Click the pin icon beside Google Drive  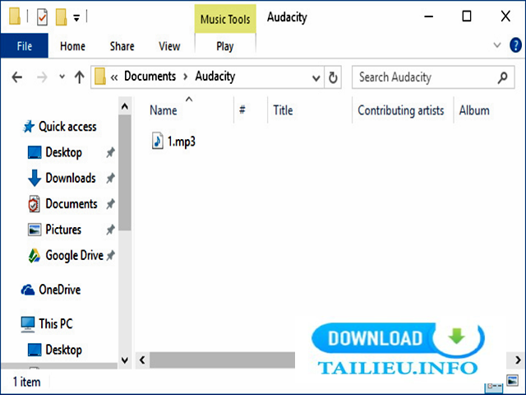[110, 256]
